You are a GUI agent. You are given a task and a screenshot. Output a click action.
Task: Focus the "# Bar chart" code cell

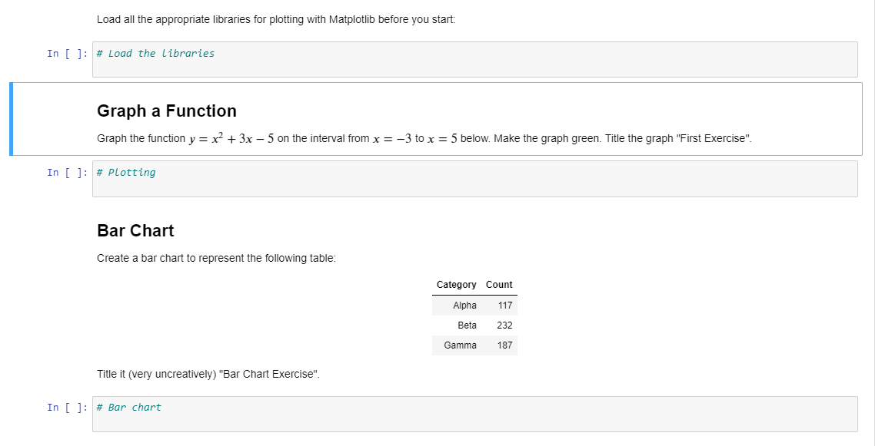(475, 415)
